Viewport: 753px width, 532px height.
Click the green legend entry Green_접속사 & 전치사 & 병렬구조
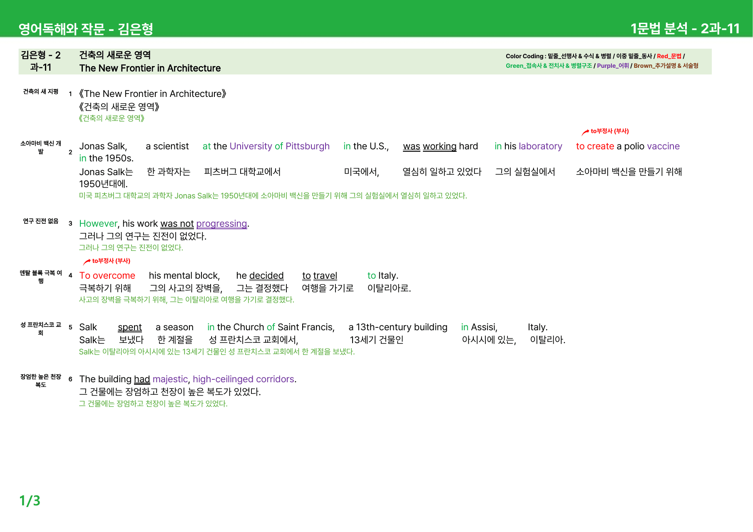[549, 66]
